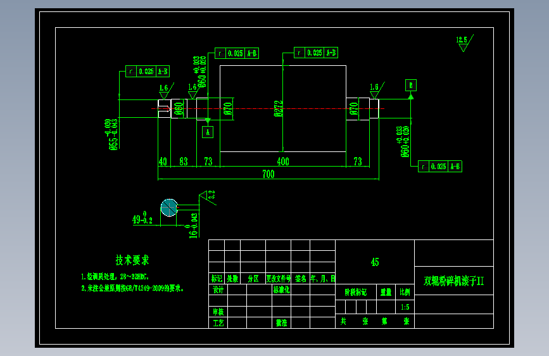Click the 83 length dimension
Viewport: 549px width, 356px height.
click(x=184, y=162)
